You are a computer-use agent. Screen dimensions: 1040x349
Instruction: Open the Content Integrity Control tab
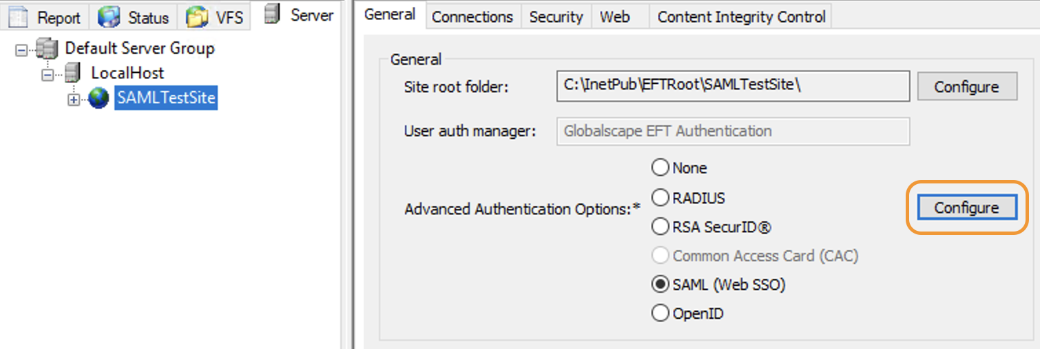click(741, 17)
